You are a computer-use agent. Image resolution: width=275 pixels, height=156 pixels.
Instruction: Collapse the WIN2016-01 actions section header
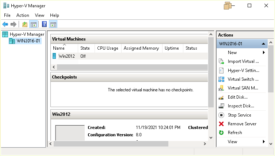pyautogui.click(x=263, y=44)
